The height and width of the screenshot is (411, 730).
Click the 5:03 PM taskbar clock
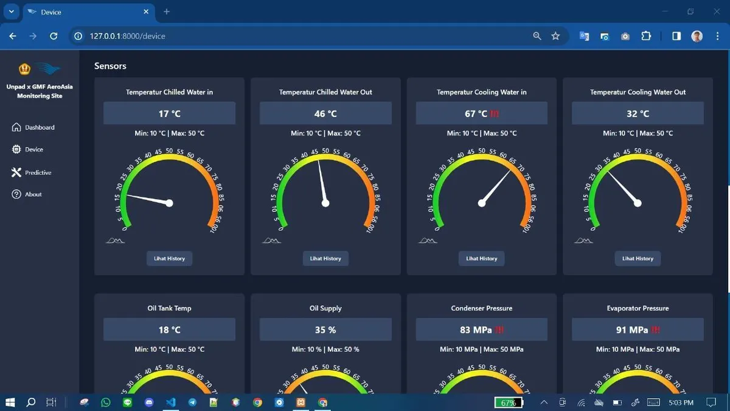click(681, 402)
